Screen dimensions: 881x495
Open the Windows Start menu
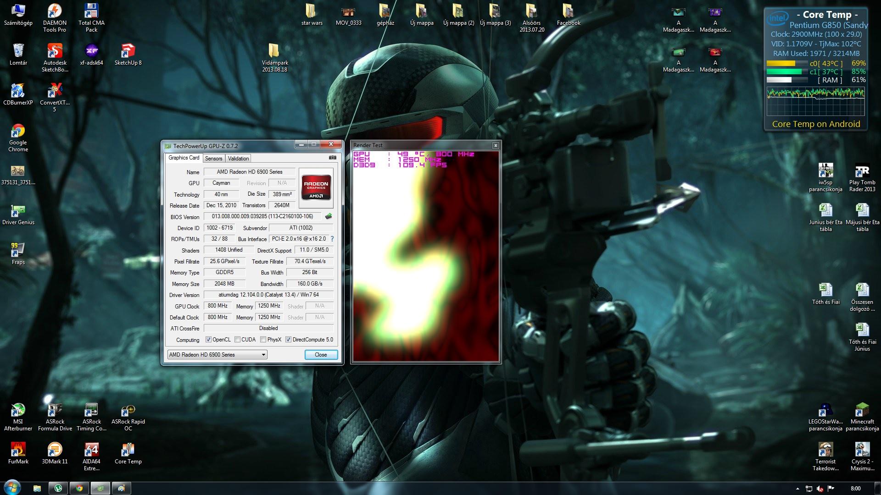(12, 488)
